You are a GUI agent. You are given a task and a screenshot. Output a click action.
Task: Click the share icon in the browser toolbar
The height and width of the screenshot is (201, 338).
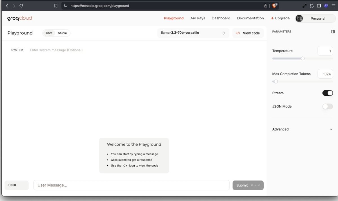[265, 6]
